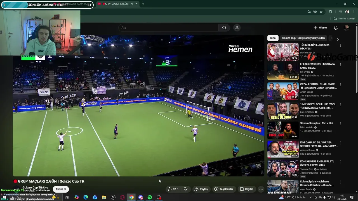Image resolution: width=358 pixels, height=201 pixels.
Task: Close the GRUP MAÇLARI 2.GÜN tab
Action: 136,4
